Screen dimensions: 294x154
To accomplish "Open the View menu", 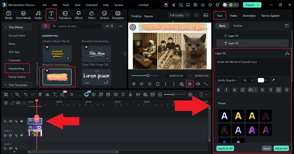I will pos(78,5).
